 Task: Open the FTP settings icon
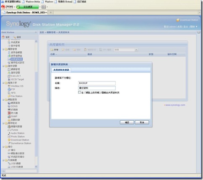[x=9, y=90]
